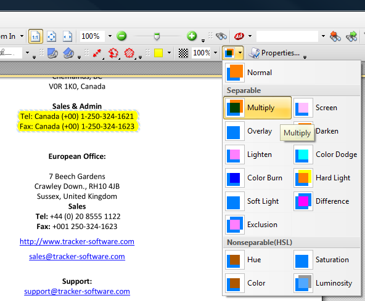Select the Screen blend mode
Screen dimensions: 365x301
tap(326, 108)
